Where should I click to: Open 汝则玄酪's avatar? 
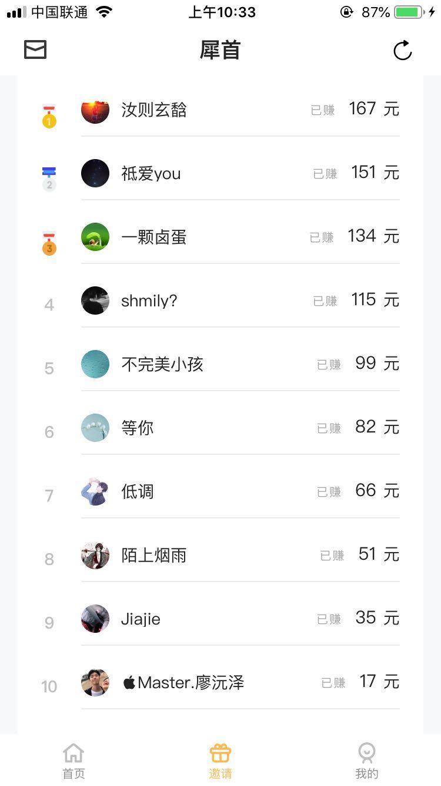[95, 110]
